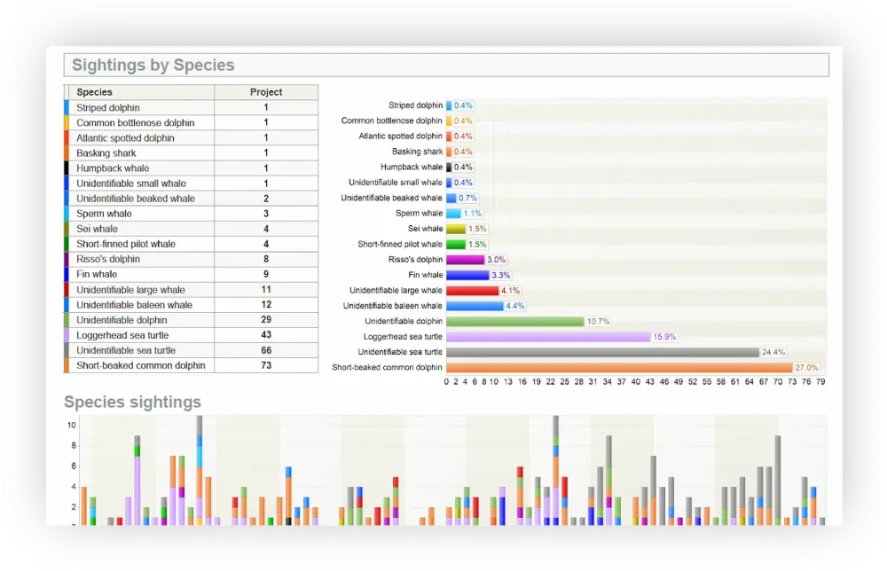Select Atlantic spotted dolphin in the table
The image size is (887, 571).
tap(192, 138)
